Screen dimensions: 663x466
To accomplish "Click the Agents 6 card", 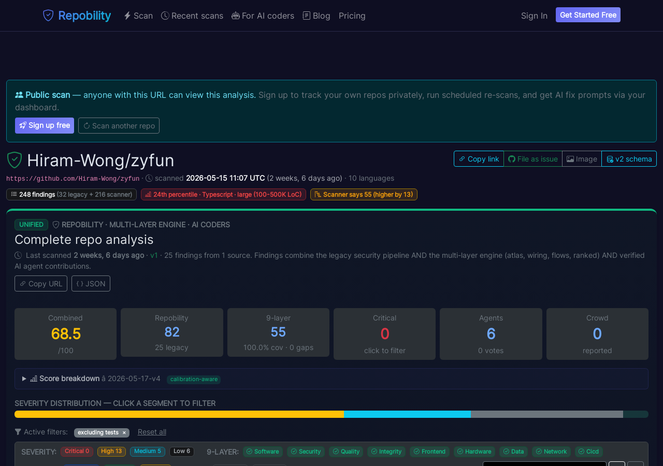I will (x=491, y=334).
